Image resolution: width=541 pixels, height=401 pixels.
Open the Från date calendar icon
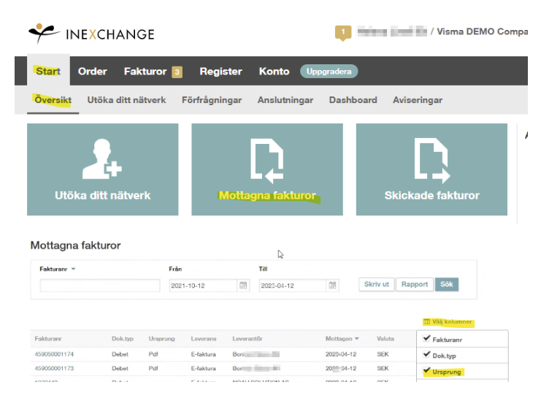(243, 286)
